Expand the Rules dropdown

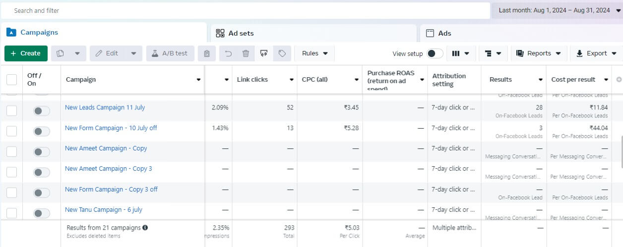pos(314,53)
